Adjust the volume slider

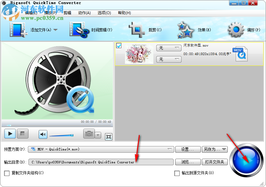pyautogui.click(x=62, y=135)
